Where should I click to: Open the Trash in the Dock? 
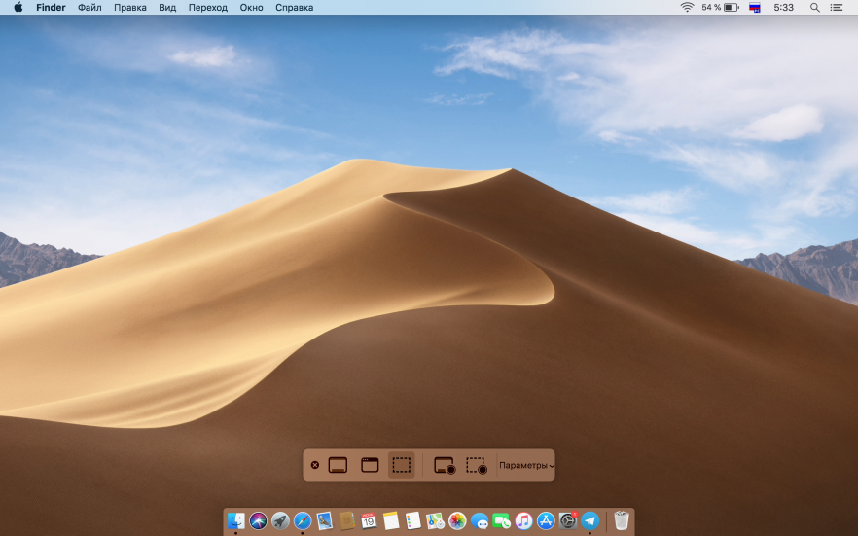(621, 520)
